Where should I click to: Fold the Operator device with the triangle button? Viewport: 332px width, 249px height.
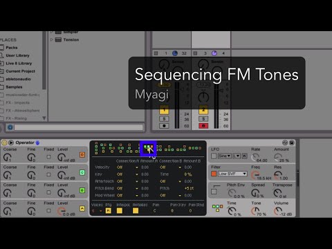(11, 142)
